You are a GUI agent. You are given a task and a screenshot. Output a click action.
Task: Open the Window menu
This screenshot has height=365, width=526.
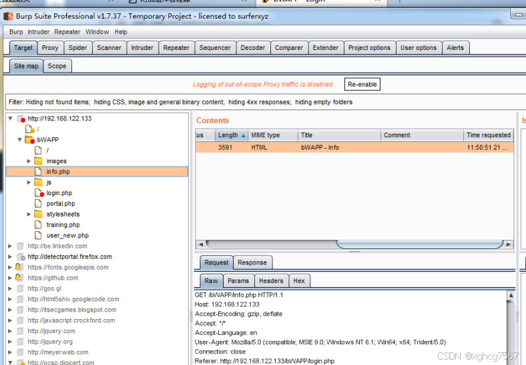click(x=97, y=32)
